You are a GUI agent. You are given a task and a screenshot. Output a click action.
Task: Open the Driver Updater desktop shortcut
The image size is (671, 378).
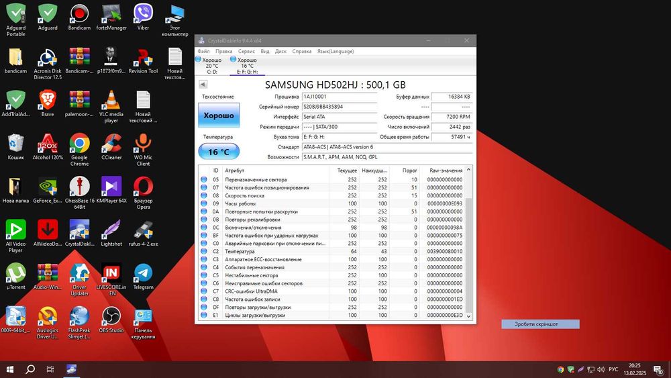tap(79, 279)
